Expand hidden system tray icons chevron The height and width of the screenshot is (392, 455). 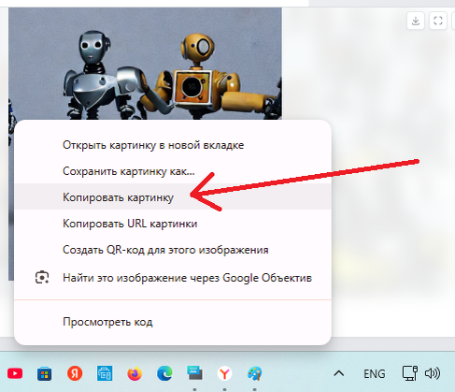339,373
